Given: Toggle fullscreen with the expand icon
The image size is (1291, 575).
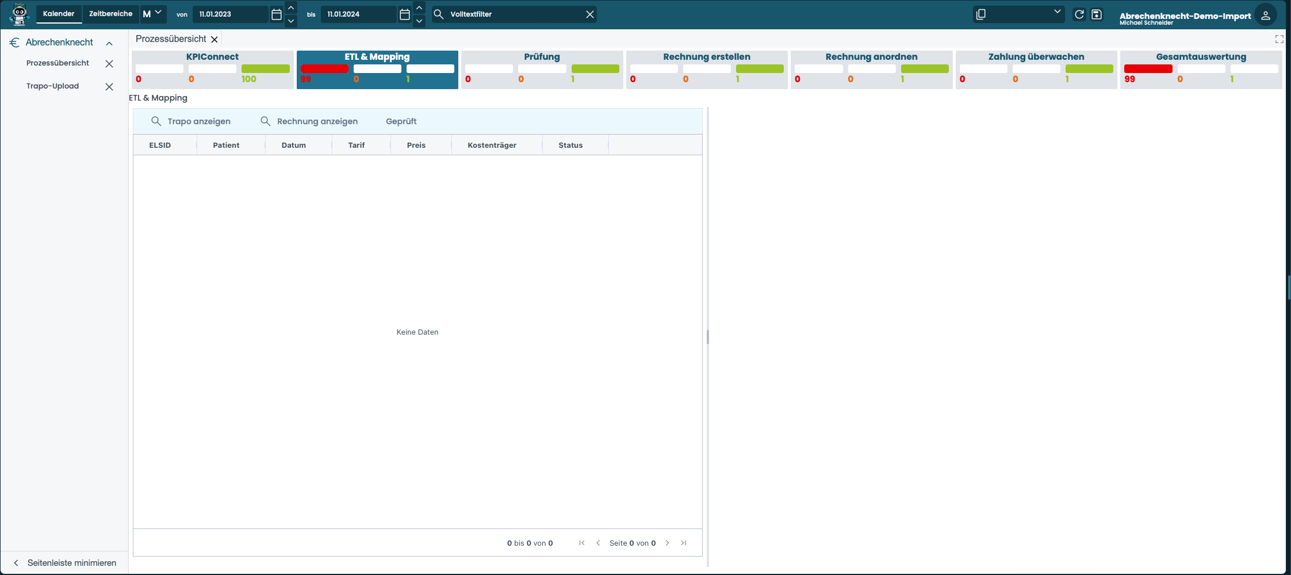Looking at the screenshot, I should (x=1279, y=39).
